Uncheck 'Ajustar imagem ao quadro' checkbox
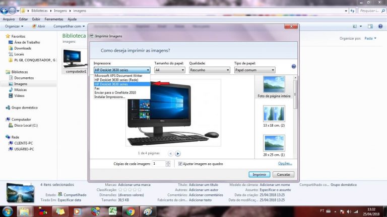 click(x=181, y=164)
